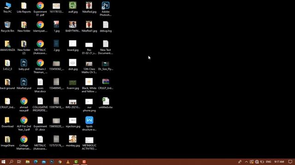The image size is (295, 165).
Task: Select the METTALIC Chrome file icon
Action: (40, 47)
